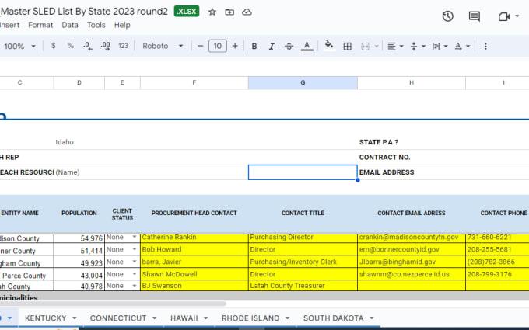Toggle italic formatting

(x=272, y=46)
